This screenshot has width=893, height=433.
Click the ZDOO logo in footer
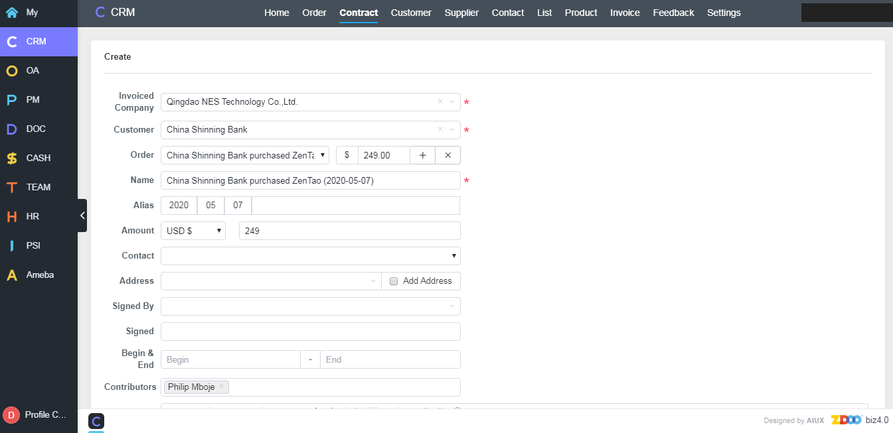coord(847,420)
